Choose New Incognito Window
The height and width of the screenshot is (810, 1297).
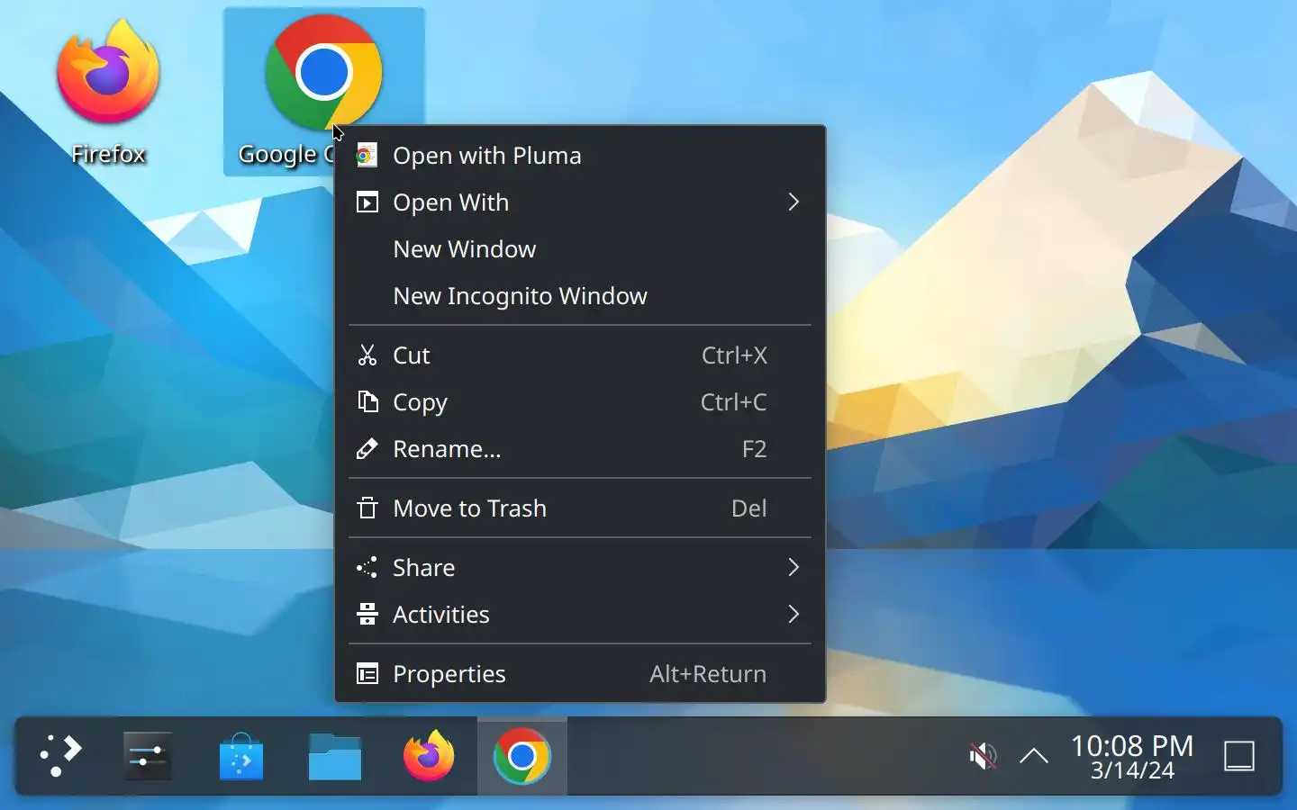tap(580, 296)
